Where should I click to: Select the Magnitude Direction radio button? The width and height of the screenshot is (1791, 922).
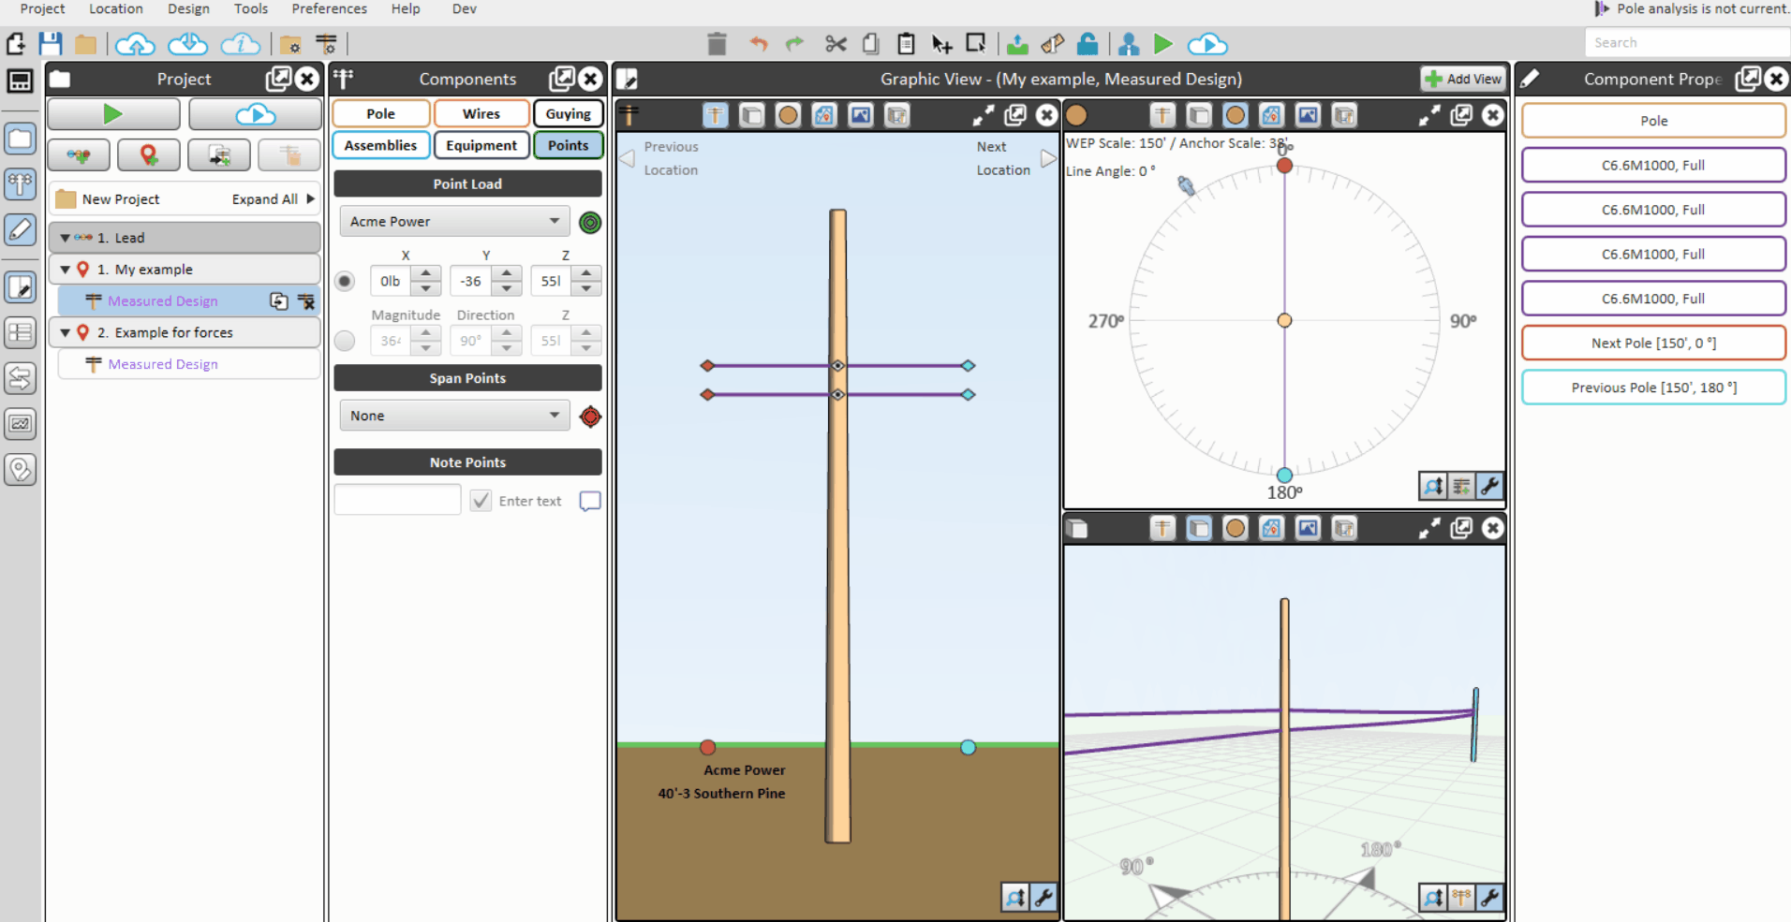point(344,341)
